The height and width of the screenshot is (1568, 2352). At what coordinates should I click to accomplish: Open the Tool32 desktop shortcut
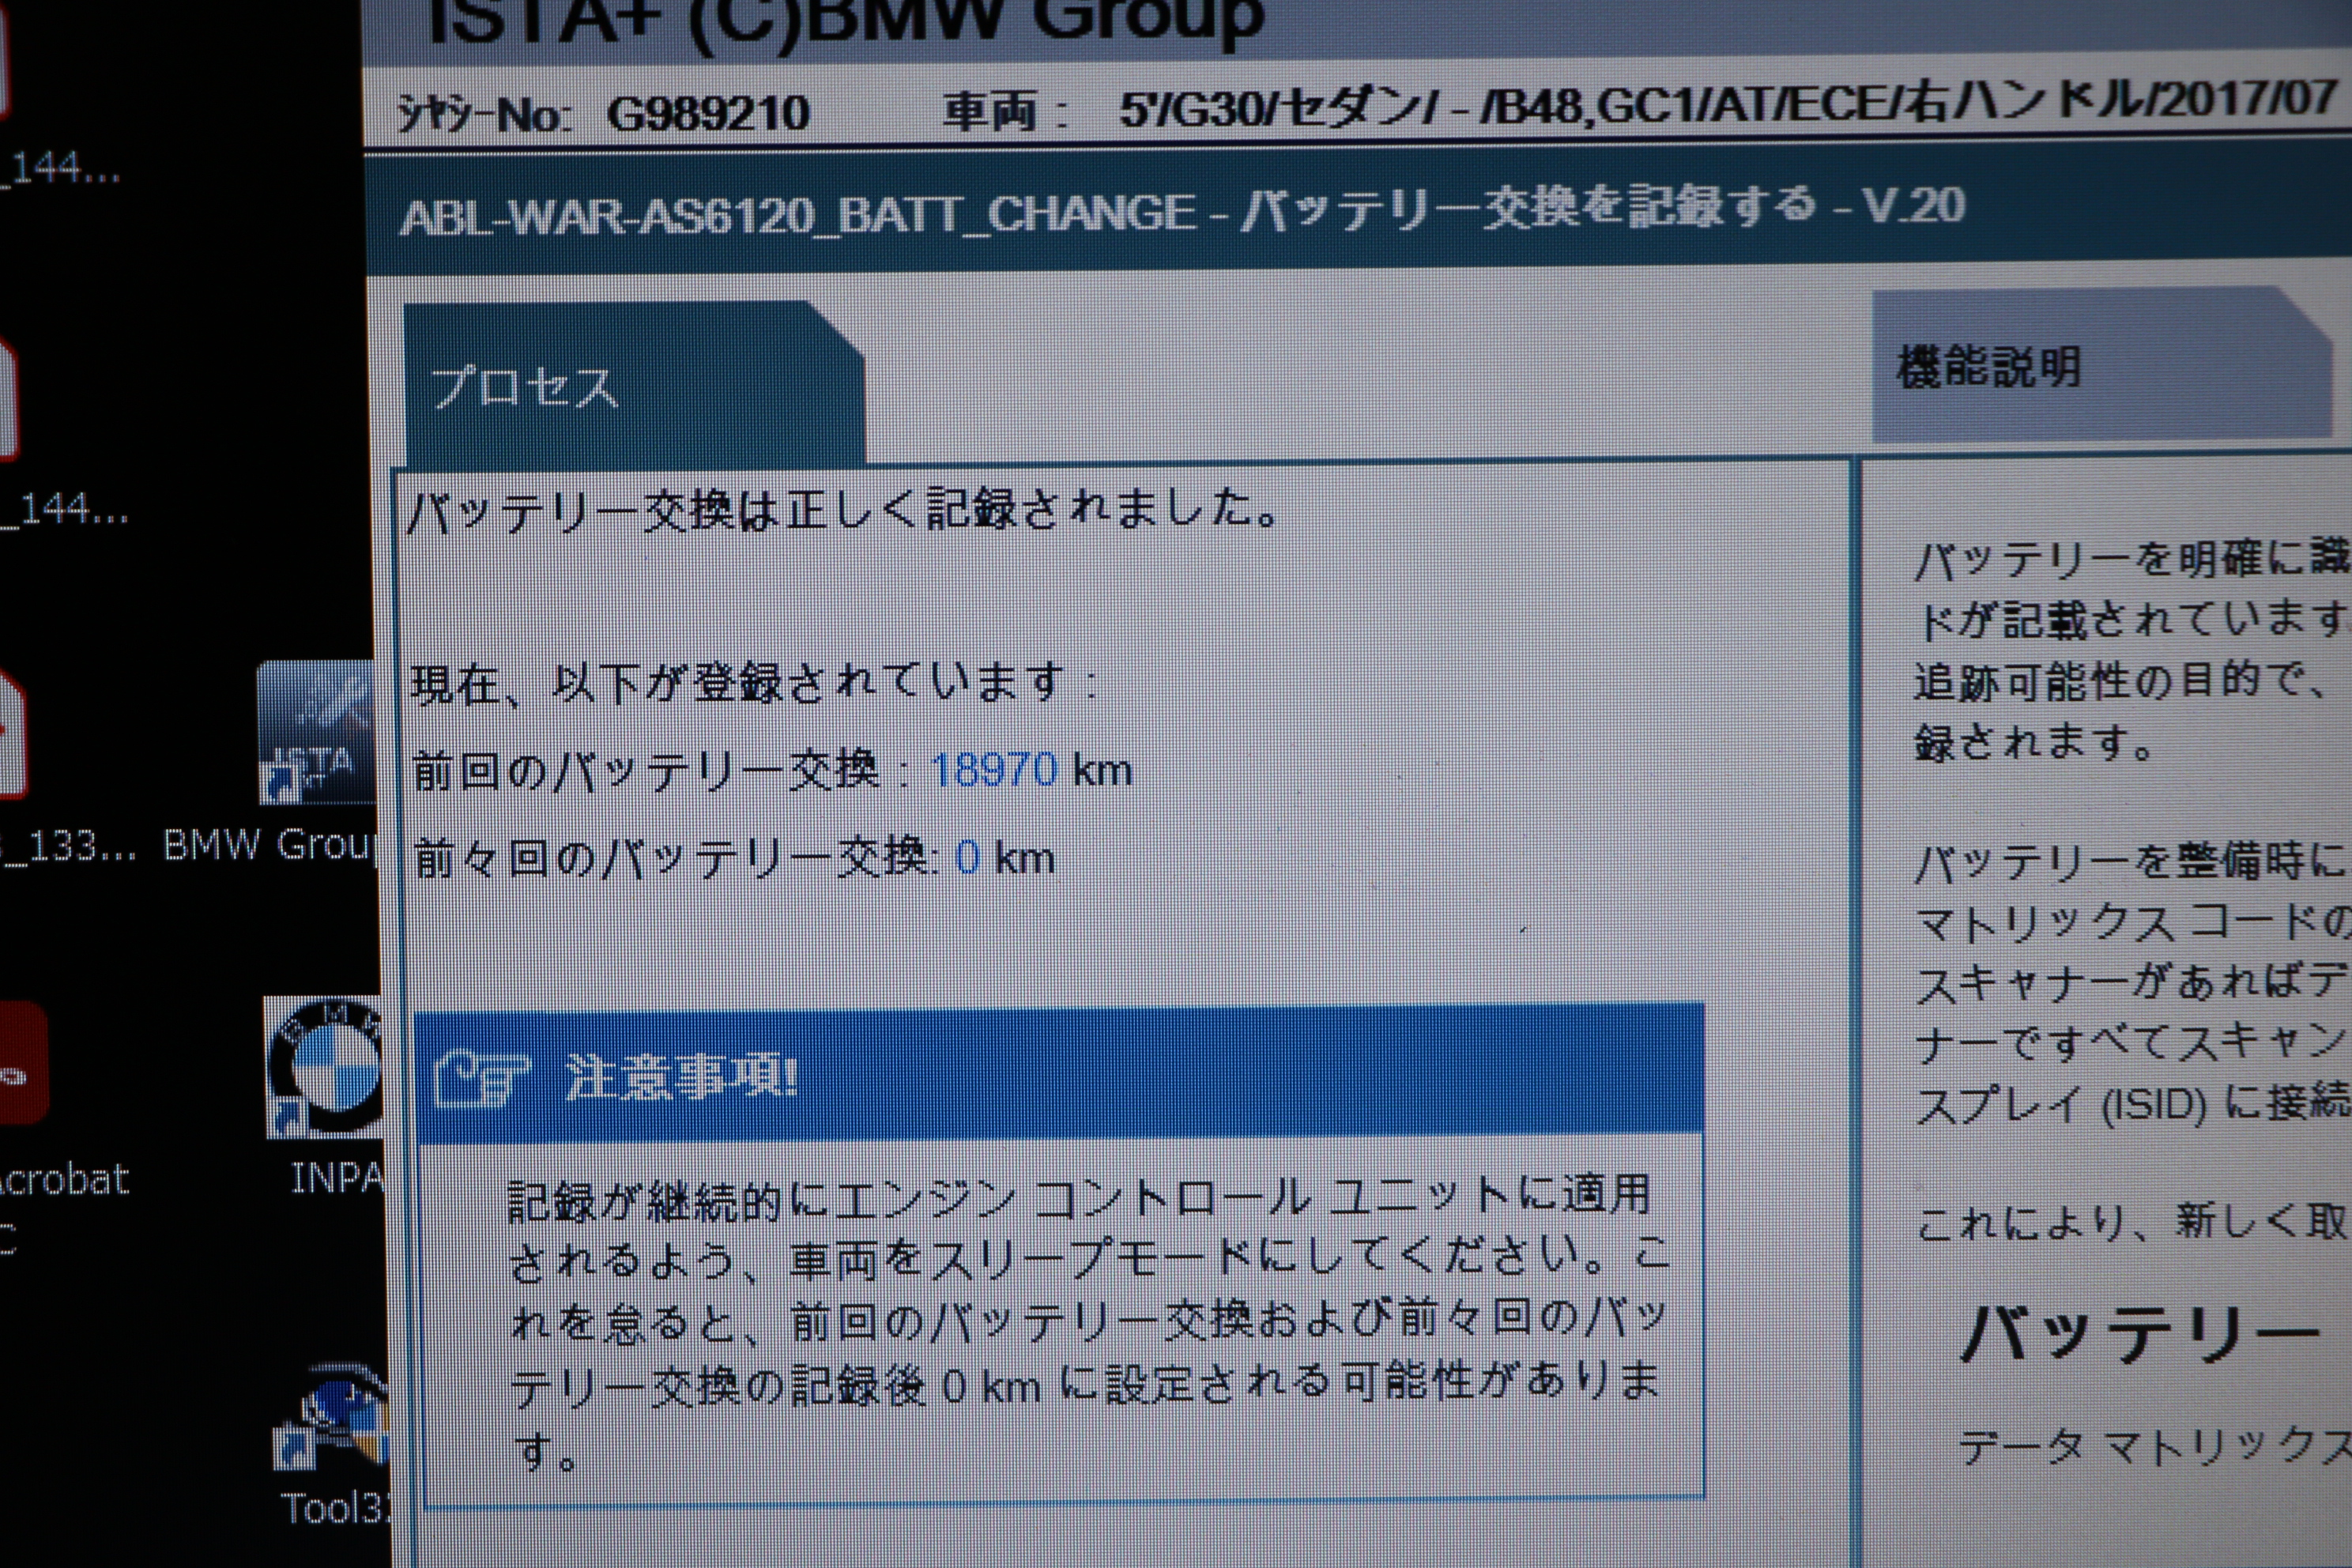click(331, 1418)
